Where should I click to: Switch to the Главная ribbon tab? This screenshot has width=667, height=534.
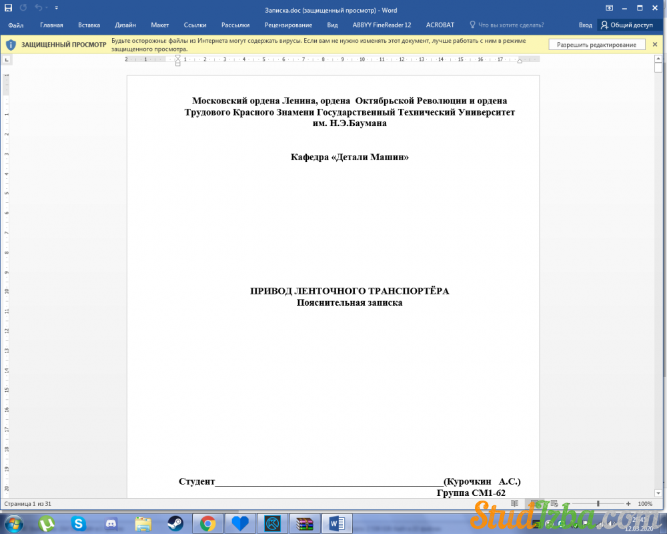coord(51,25)
